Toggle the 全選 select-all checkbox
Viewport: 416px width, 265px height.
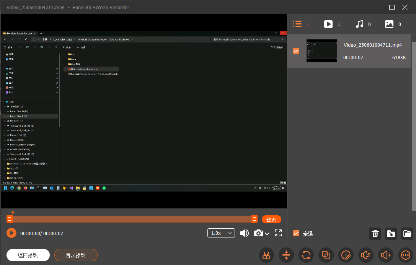click(296, 233)
